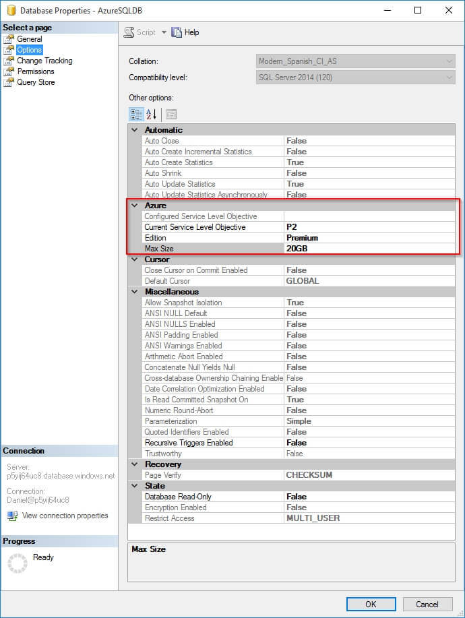Select the Configured Service Level Objective row
Image resolution: width=465 pixels, height=618 pixels.
coord(299,216)
